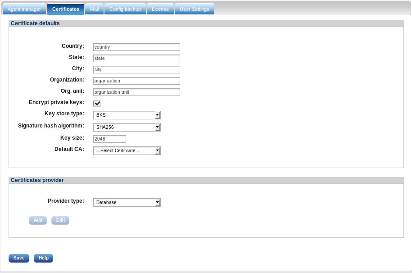This screenshot has width=412, height=273.
Task: Focus the Country input field
Action: tap(136, 47)
